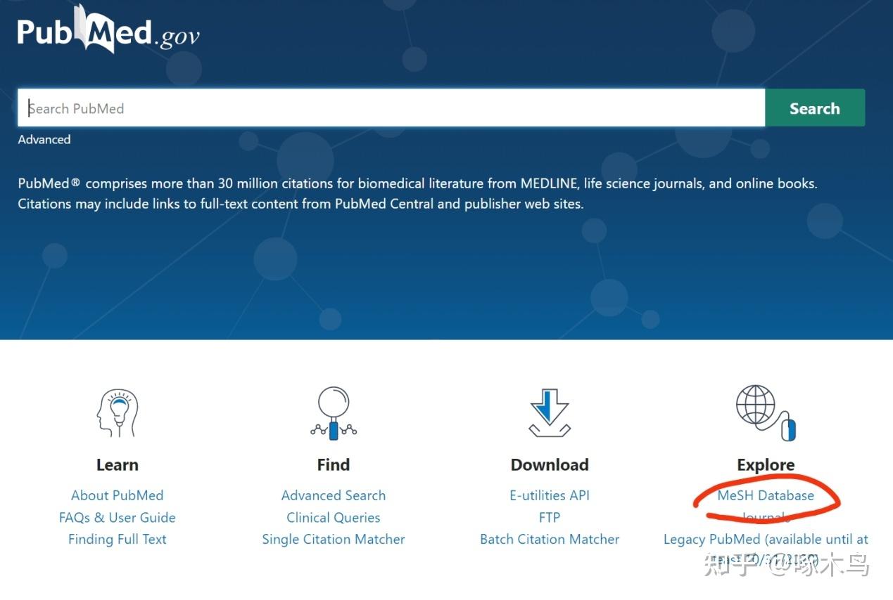Viewport: 893px width, 600px height.
Task: Click the PubMed.gov logo
Action: tap(108, 30)
